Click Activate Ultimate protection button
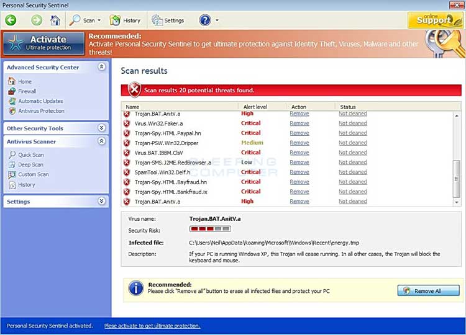Viewport: 466px width, 335px height. [44, 43]
